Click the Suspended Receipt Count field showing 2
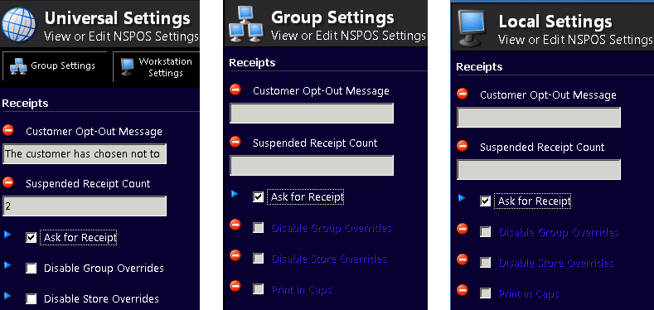The width and height of the screenshot is (654, 310). (x=85, y=206)
